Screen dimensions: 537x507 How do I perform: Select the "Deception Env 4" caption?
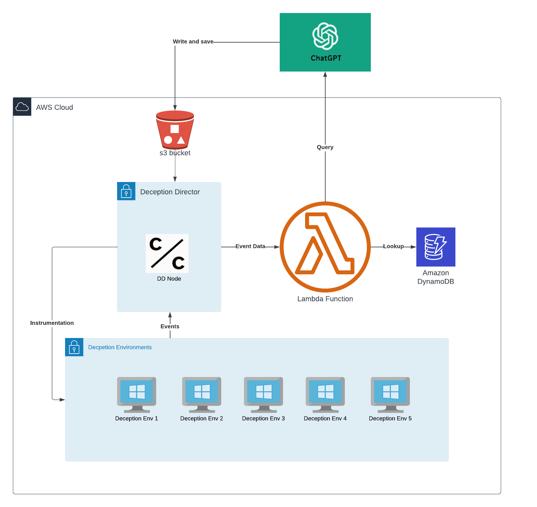click(x=325, y=419)
